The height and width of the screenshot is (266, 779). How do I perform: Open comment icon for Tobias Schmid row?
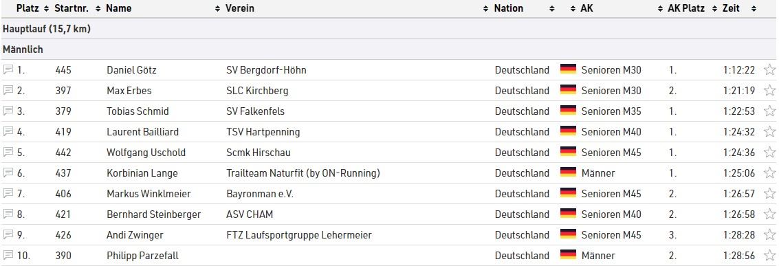click(x=8, y=111)
